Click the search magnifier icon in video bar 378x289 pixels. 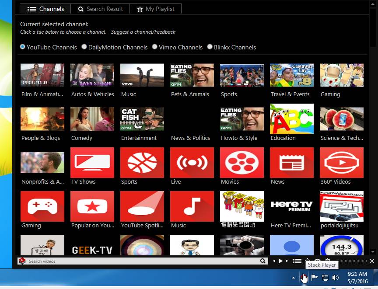[x=263, y=261]
